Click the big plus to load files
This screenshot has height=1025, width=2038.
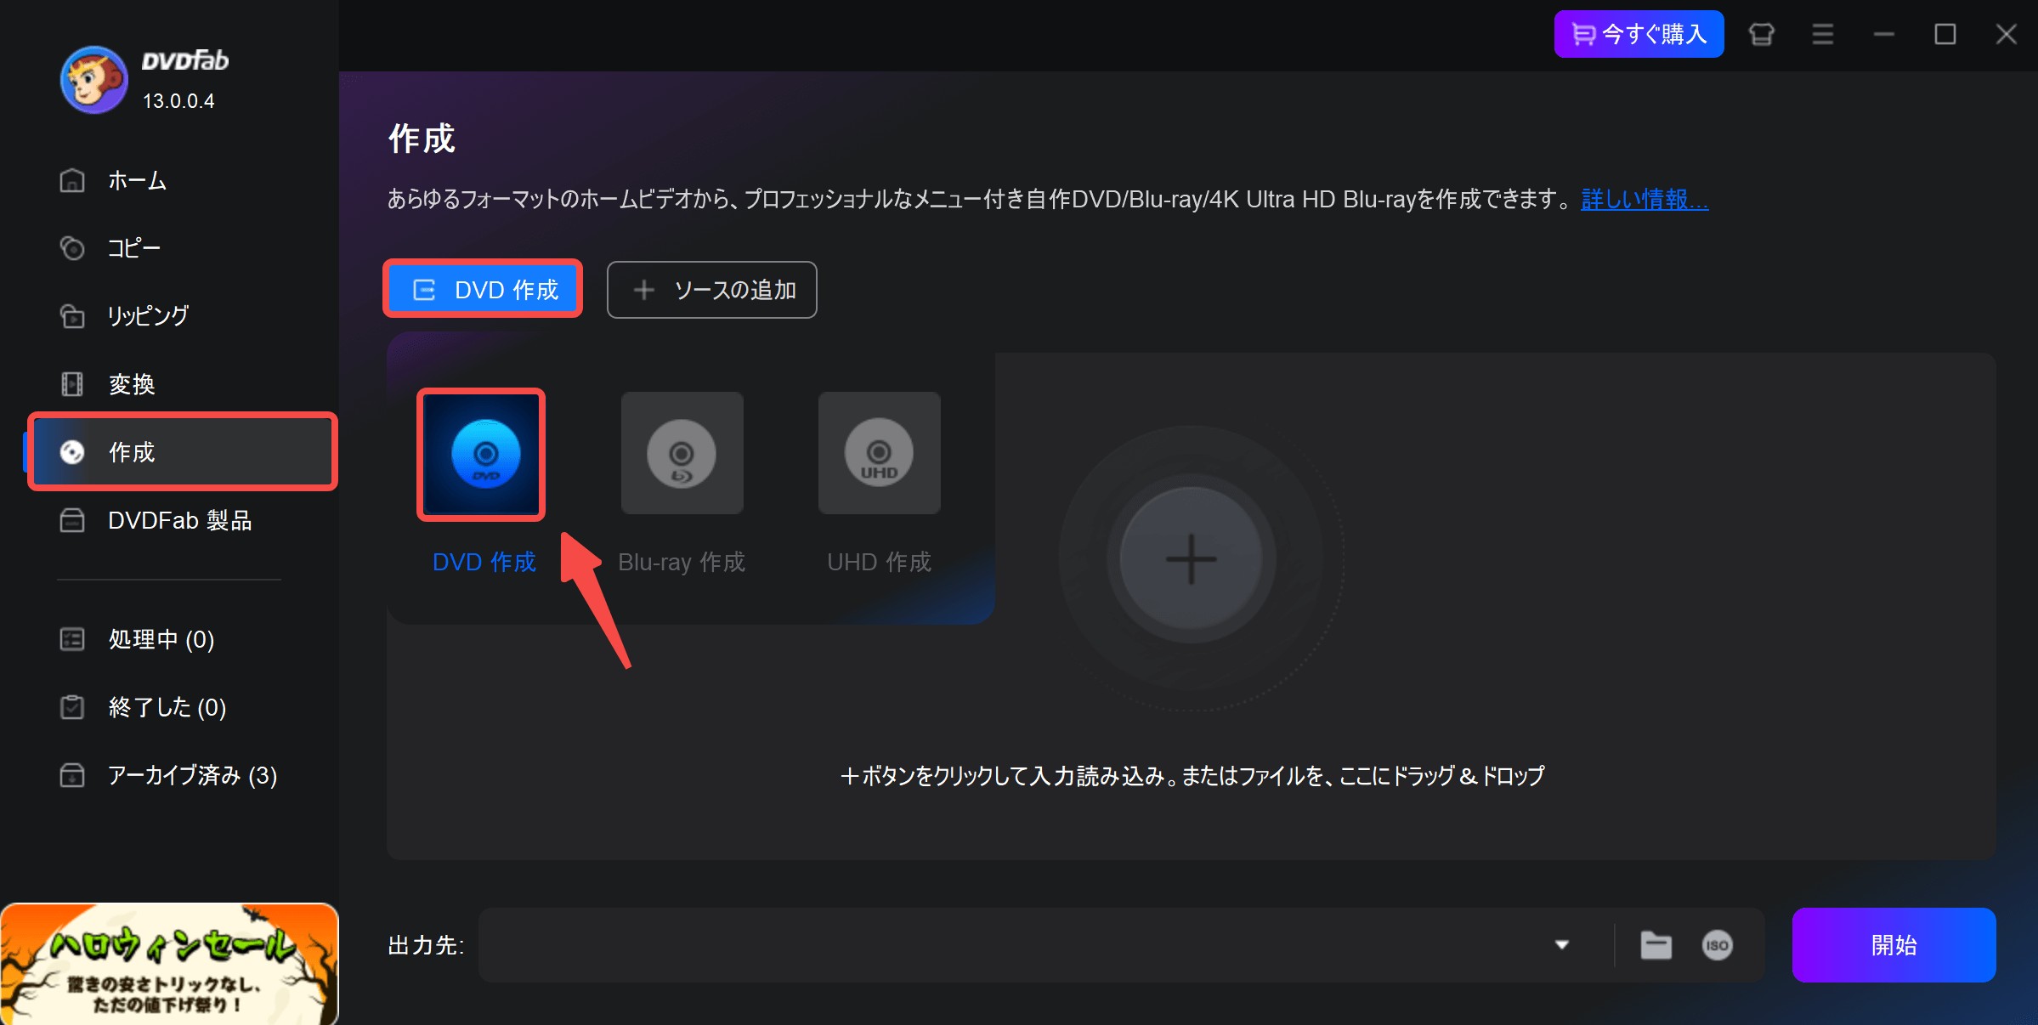pos(1191,559)
